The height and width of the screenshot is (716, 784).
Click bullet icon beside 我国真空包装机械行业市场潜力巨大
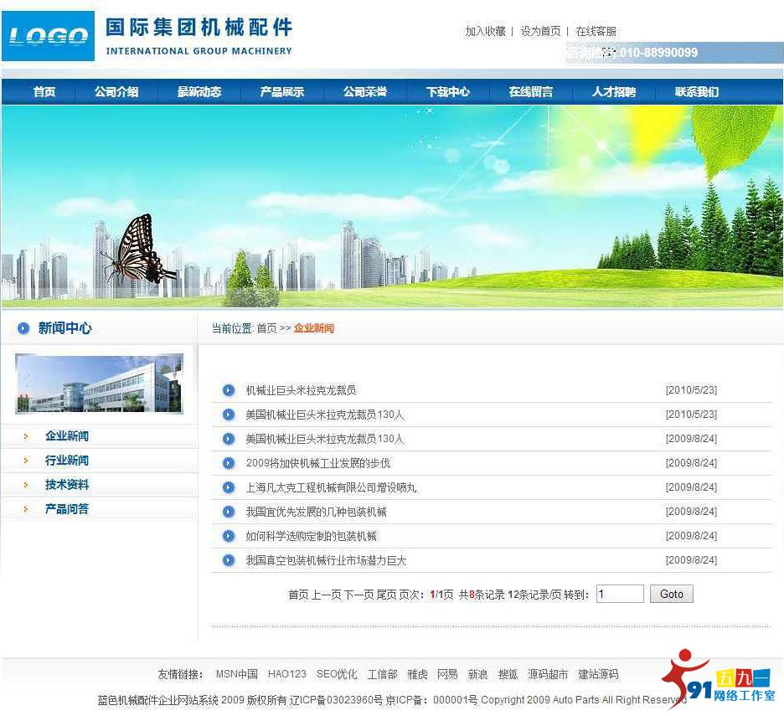(229, 560)
